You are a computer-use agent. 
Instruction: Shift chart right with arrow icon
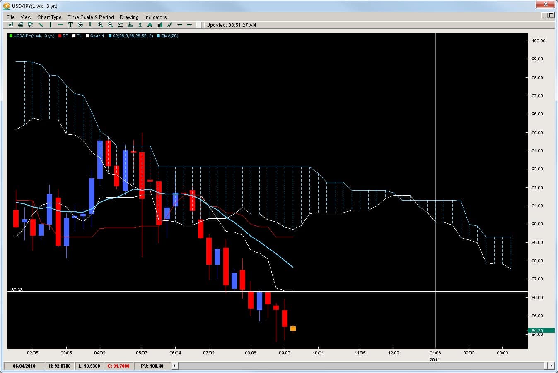pos(190,25)
